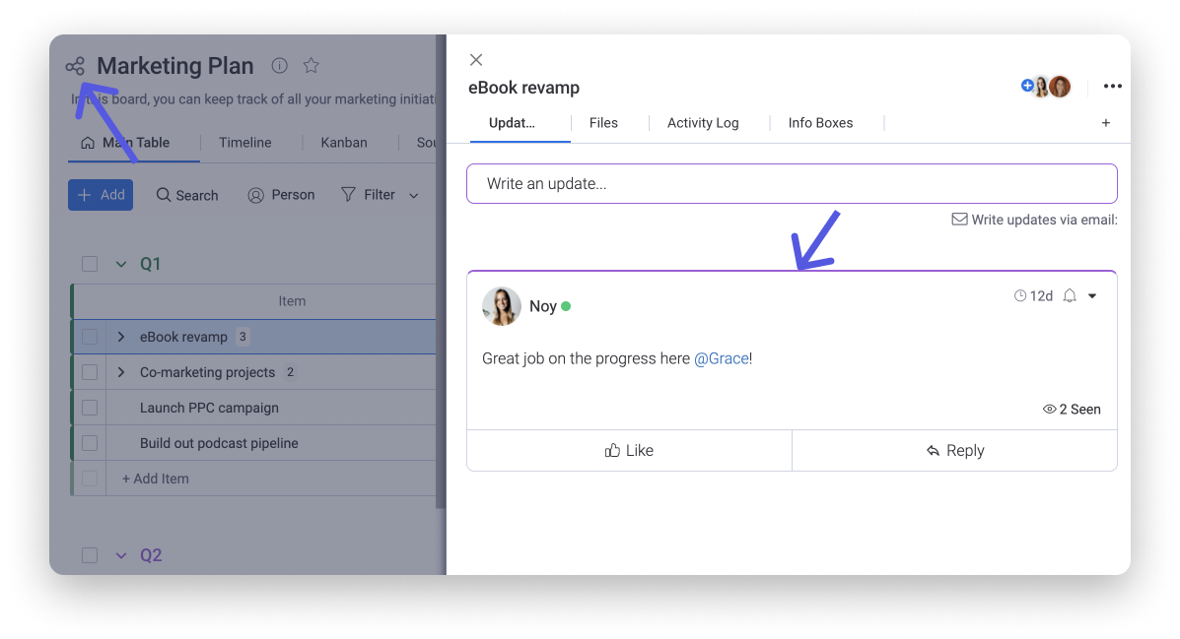1180x639 pixels.
Task: Open the Info Boxes tab
Action: point(820,122)
